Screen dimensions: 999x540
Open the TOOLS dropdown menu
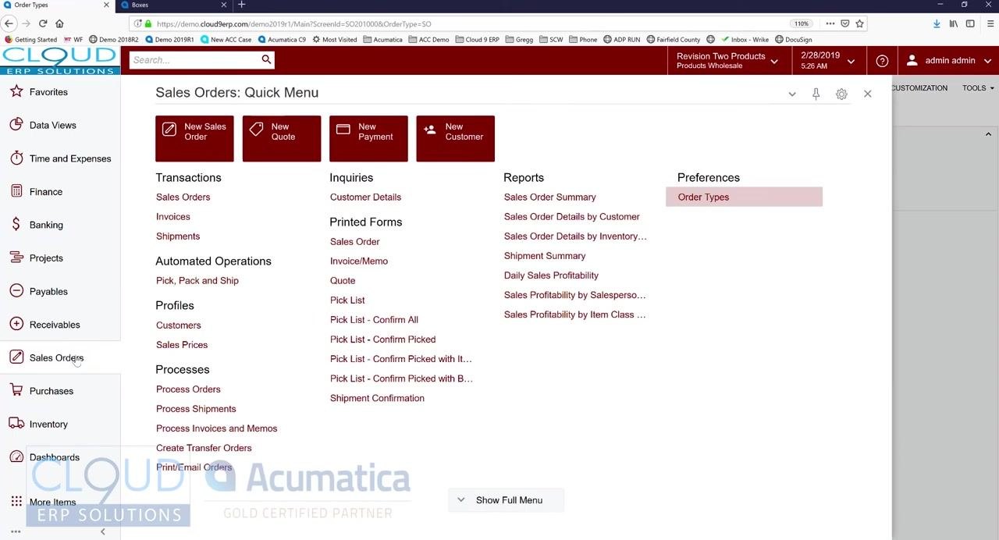pyautogui.click(x=978, y=88)
